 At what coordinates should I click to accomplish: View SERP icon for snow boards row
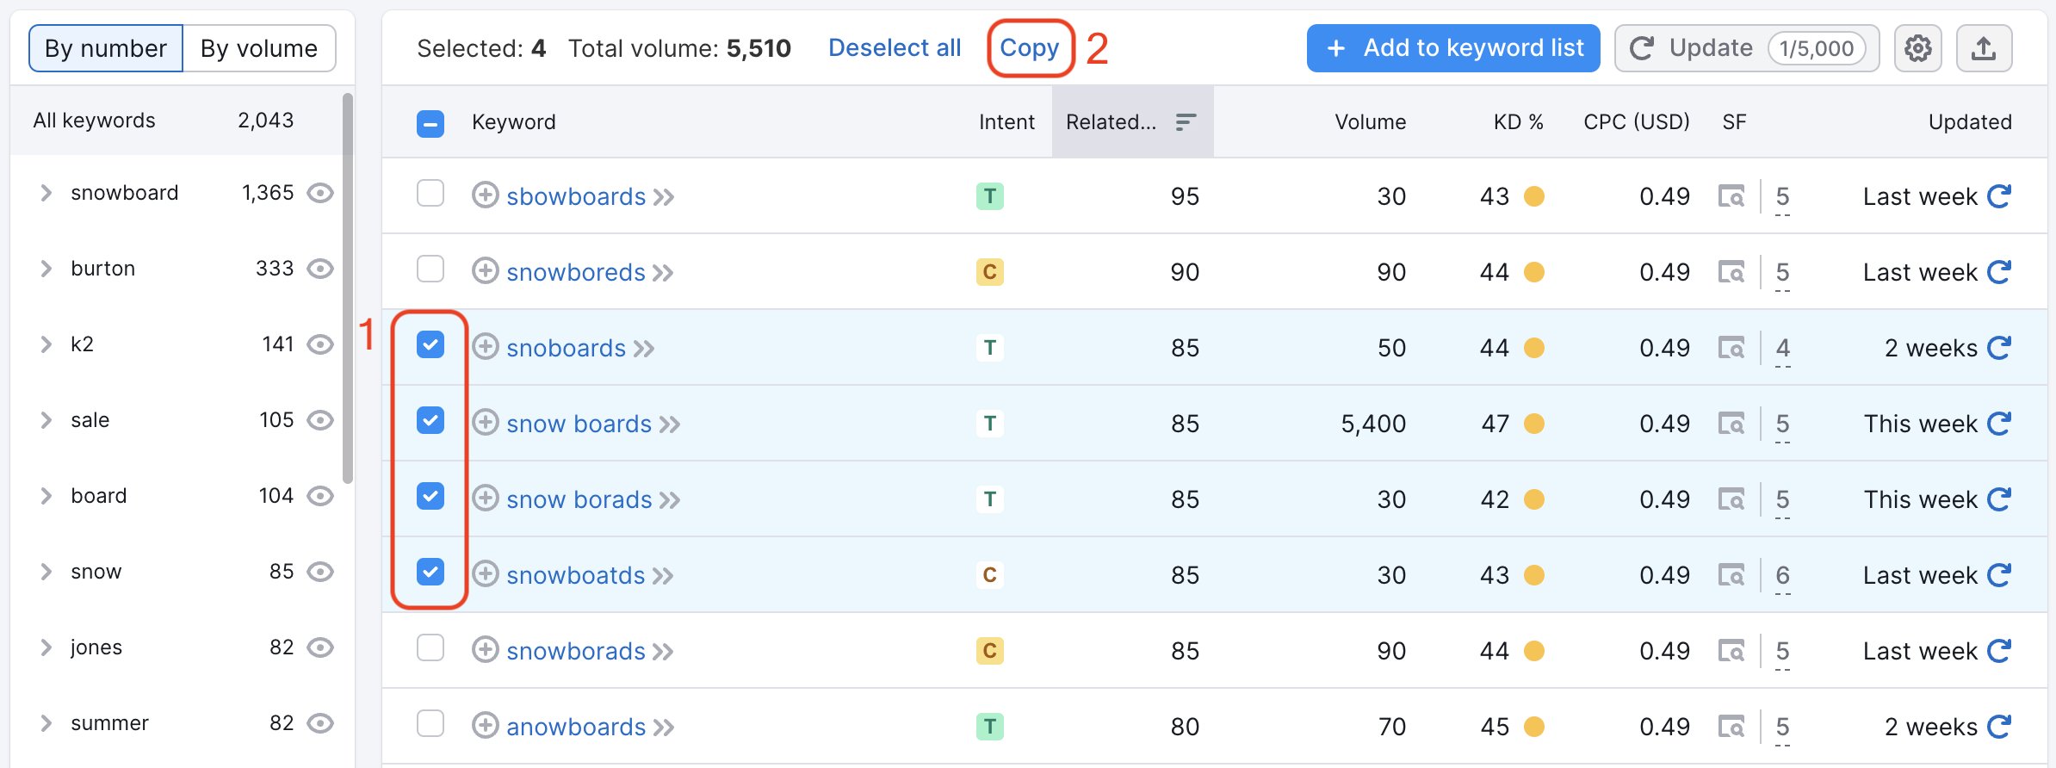pyautogui.click(x=1731, y=424)
